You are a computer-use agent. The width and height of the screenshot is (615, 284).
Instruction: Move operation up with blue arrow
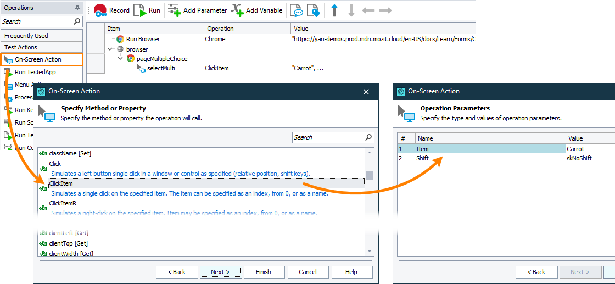[334, 10]
